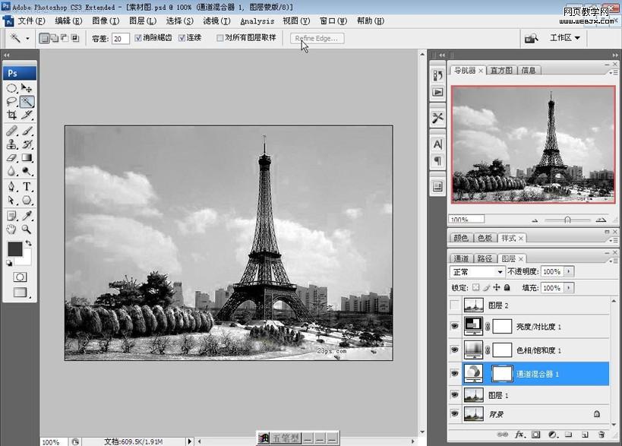The height and width of the screenshot is (446, 622).
Task: Toggle the 连续 contiguous checkbox
Action: [x=182, y=38]
